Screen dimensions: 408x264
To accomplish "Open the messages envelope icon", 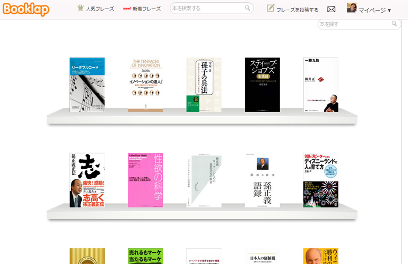I will pos(331,9).
